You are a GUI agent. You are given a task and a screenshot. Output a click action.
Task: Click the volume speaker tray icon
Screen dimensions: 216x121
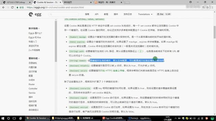[194, 118]
